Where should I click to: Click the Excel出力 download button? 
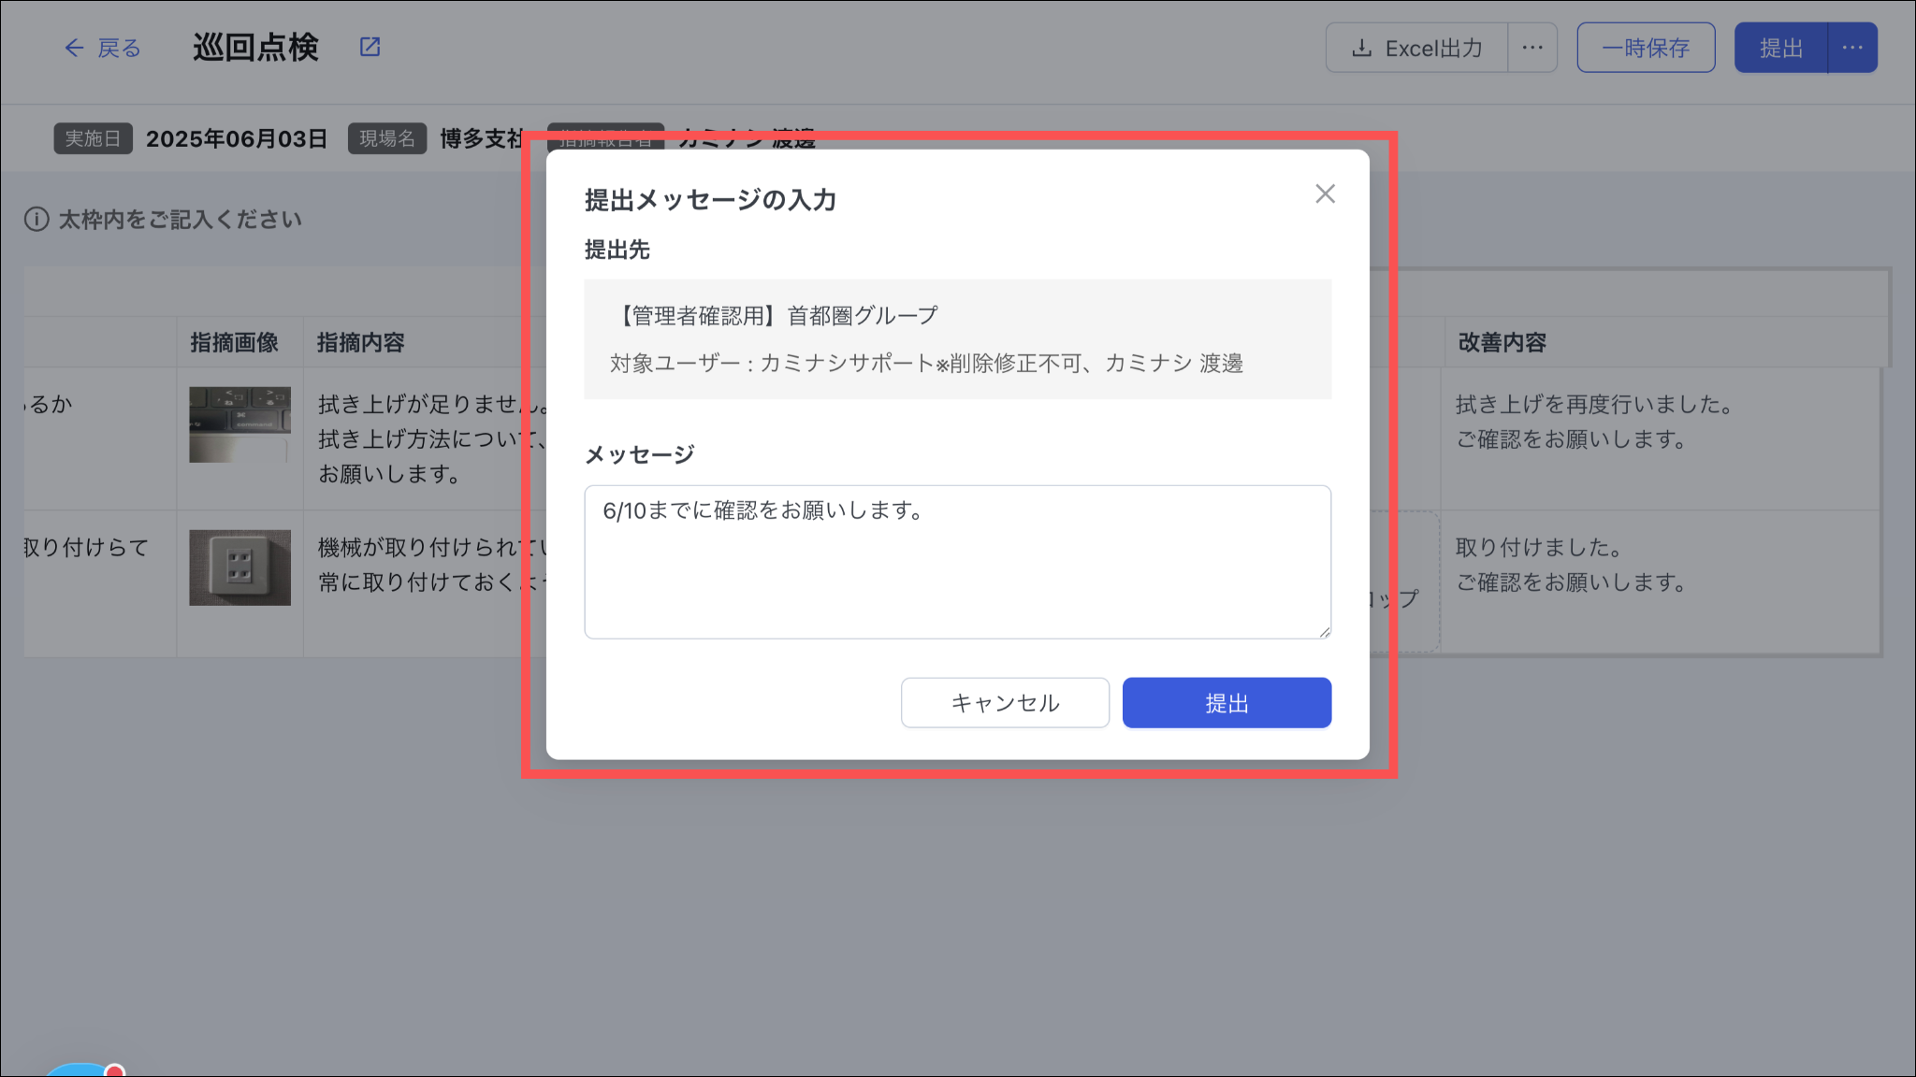[1416, 48]
